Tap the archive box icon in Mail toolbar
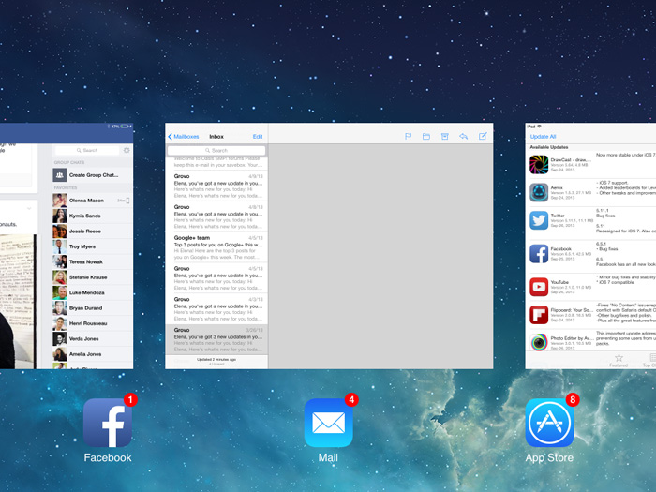656x492 pixels. click(445, 137)
